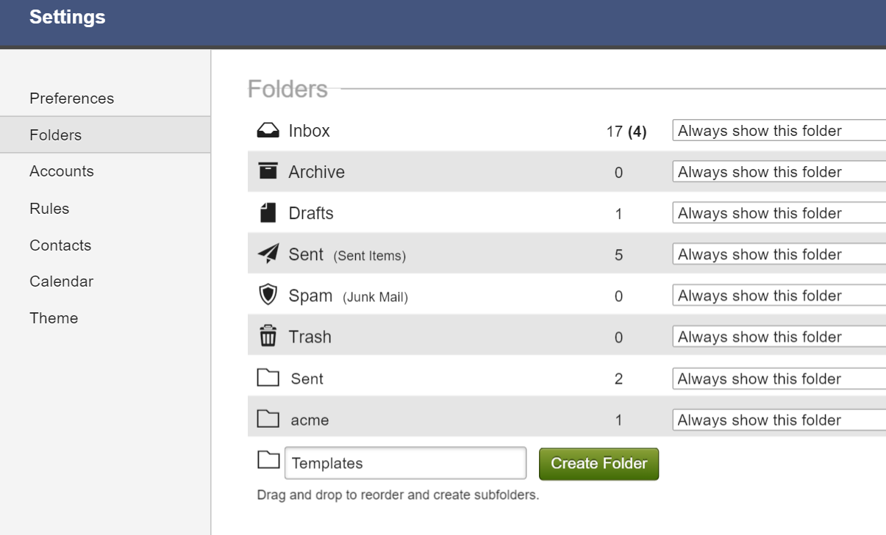Click the custom Sent folder icon

tap(268, 378)
